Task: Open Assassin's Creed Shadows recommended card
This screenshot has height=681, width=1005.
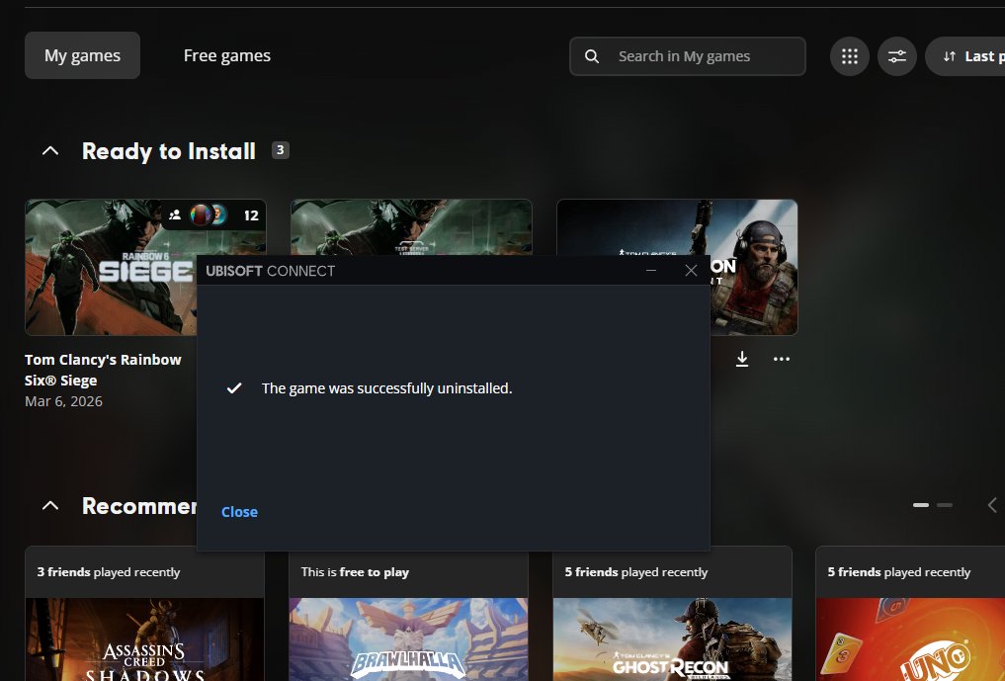Action: point(144,614)
